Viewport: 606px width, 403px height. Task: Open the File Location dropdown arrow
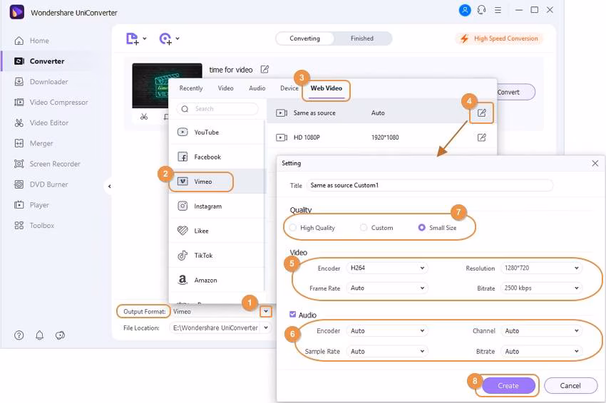tap(266, 328)
